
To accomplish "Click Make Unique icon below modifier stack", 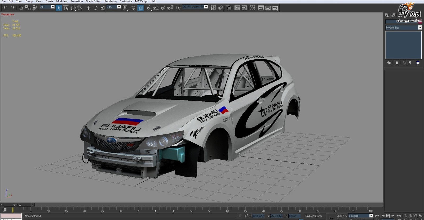I will [x=404, y=63].
